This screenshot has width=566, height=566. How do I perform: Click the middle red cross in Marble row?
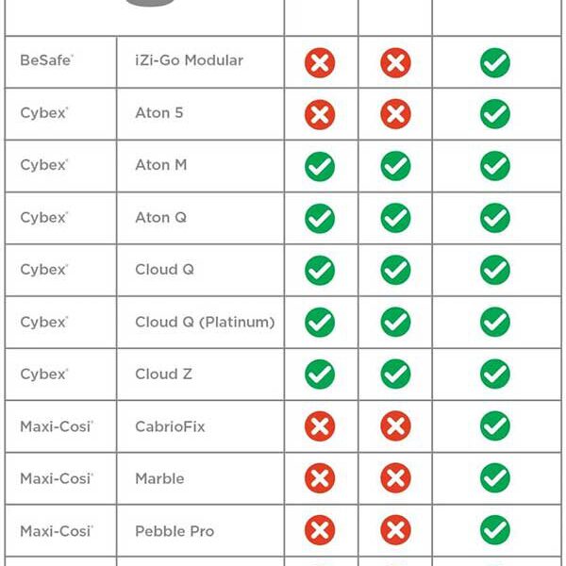[x=395, y=478]
